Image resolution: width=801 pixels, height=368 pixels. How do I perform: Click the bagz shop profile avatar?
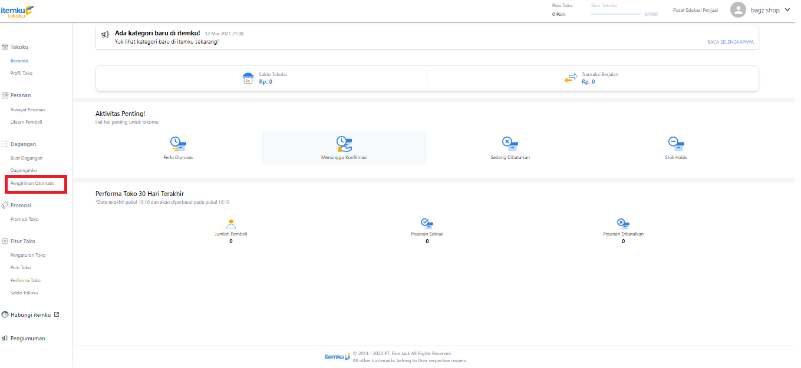(738, 10)
